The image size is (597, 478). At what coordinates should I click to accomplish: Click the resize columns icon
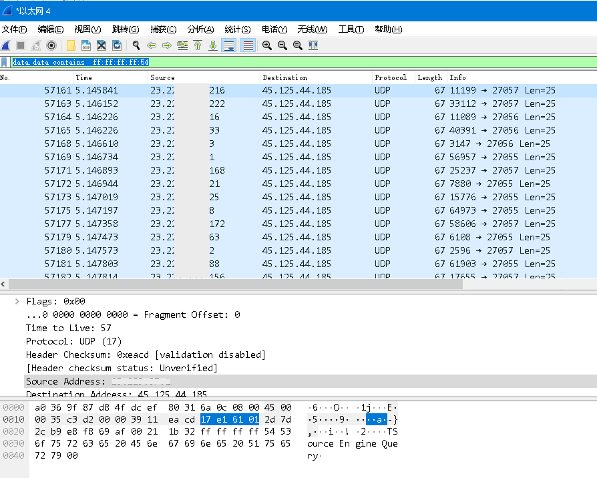[313, 45]
